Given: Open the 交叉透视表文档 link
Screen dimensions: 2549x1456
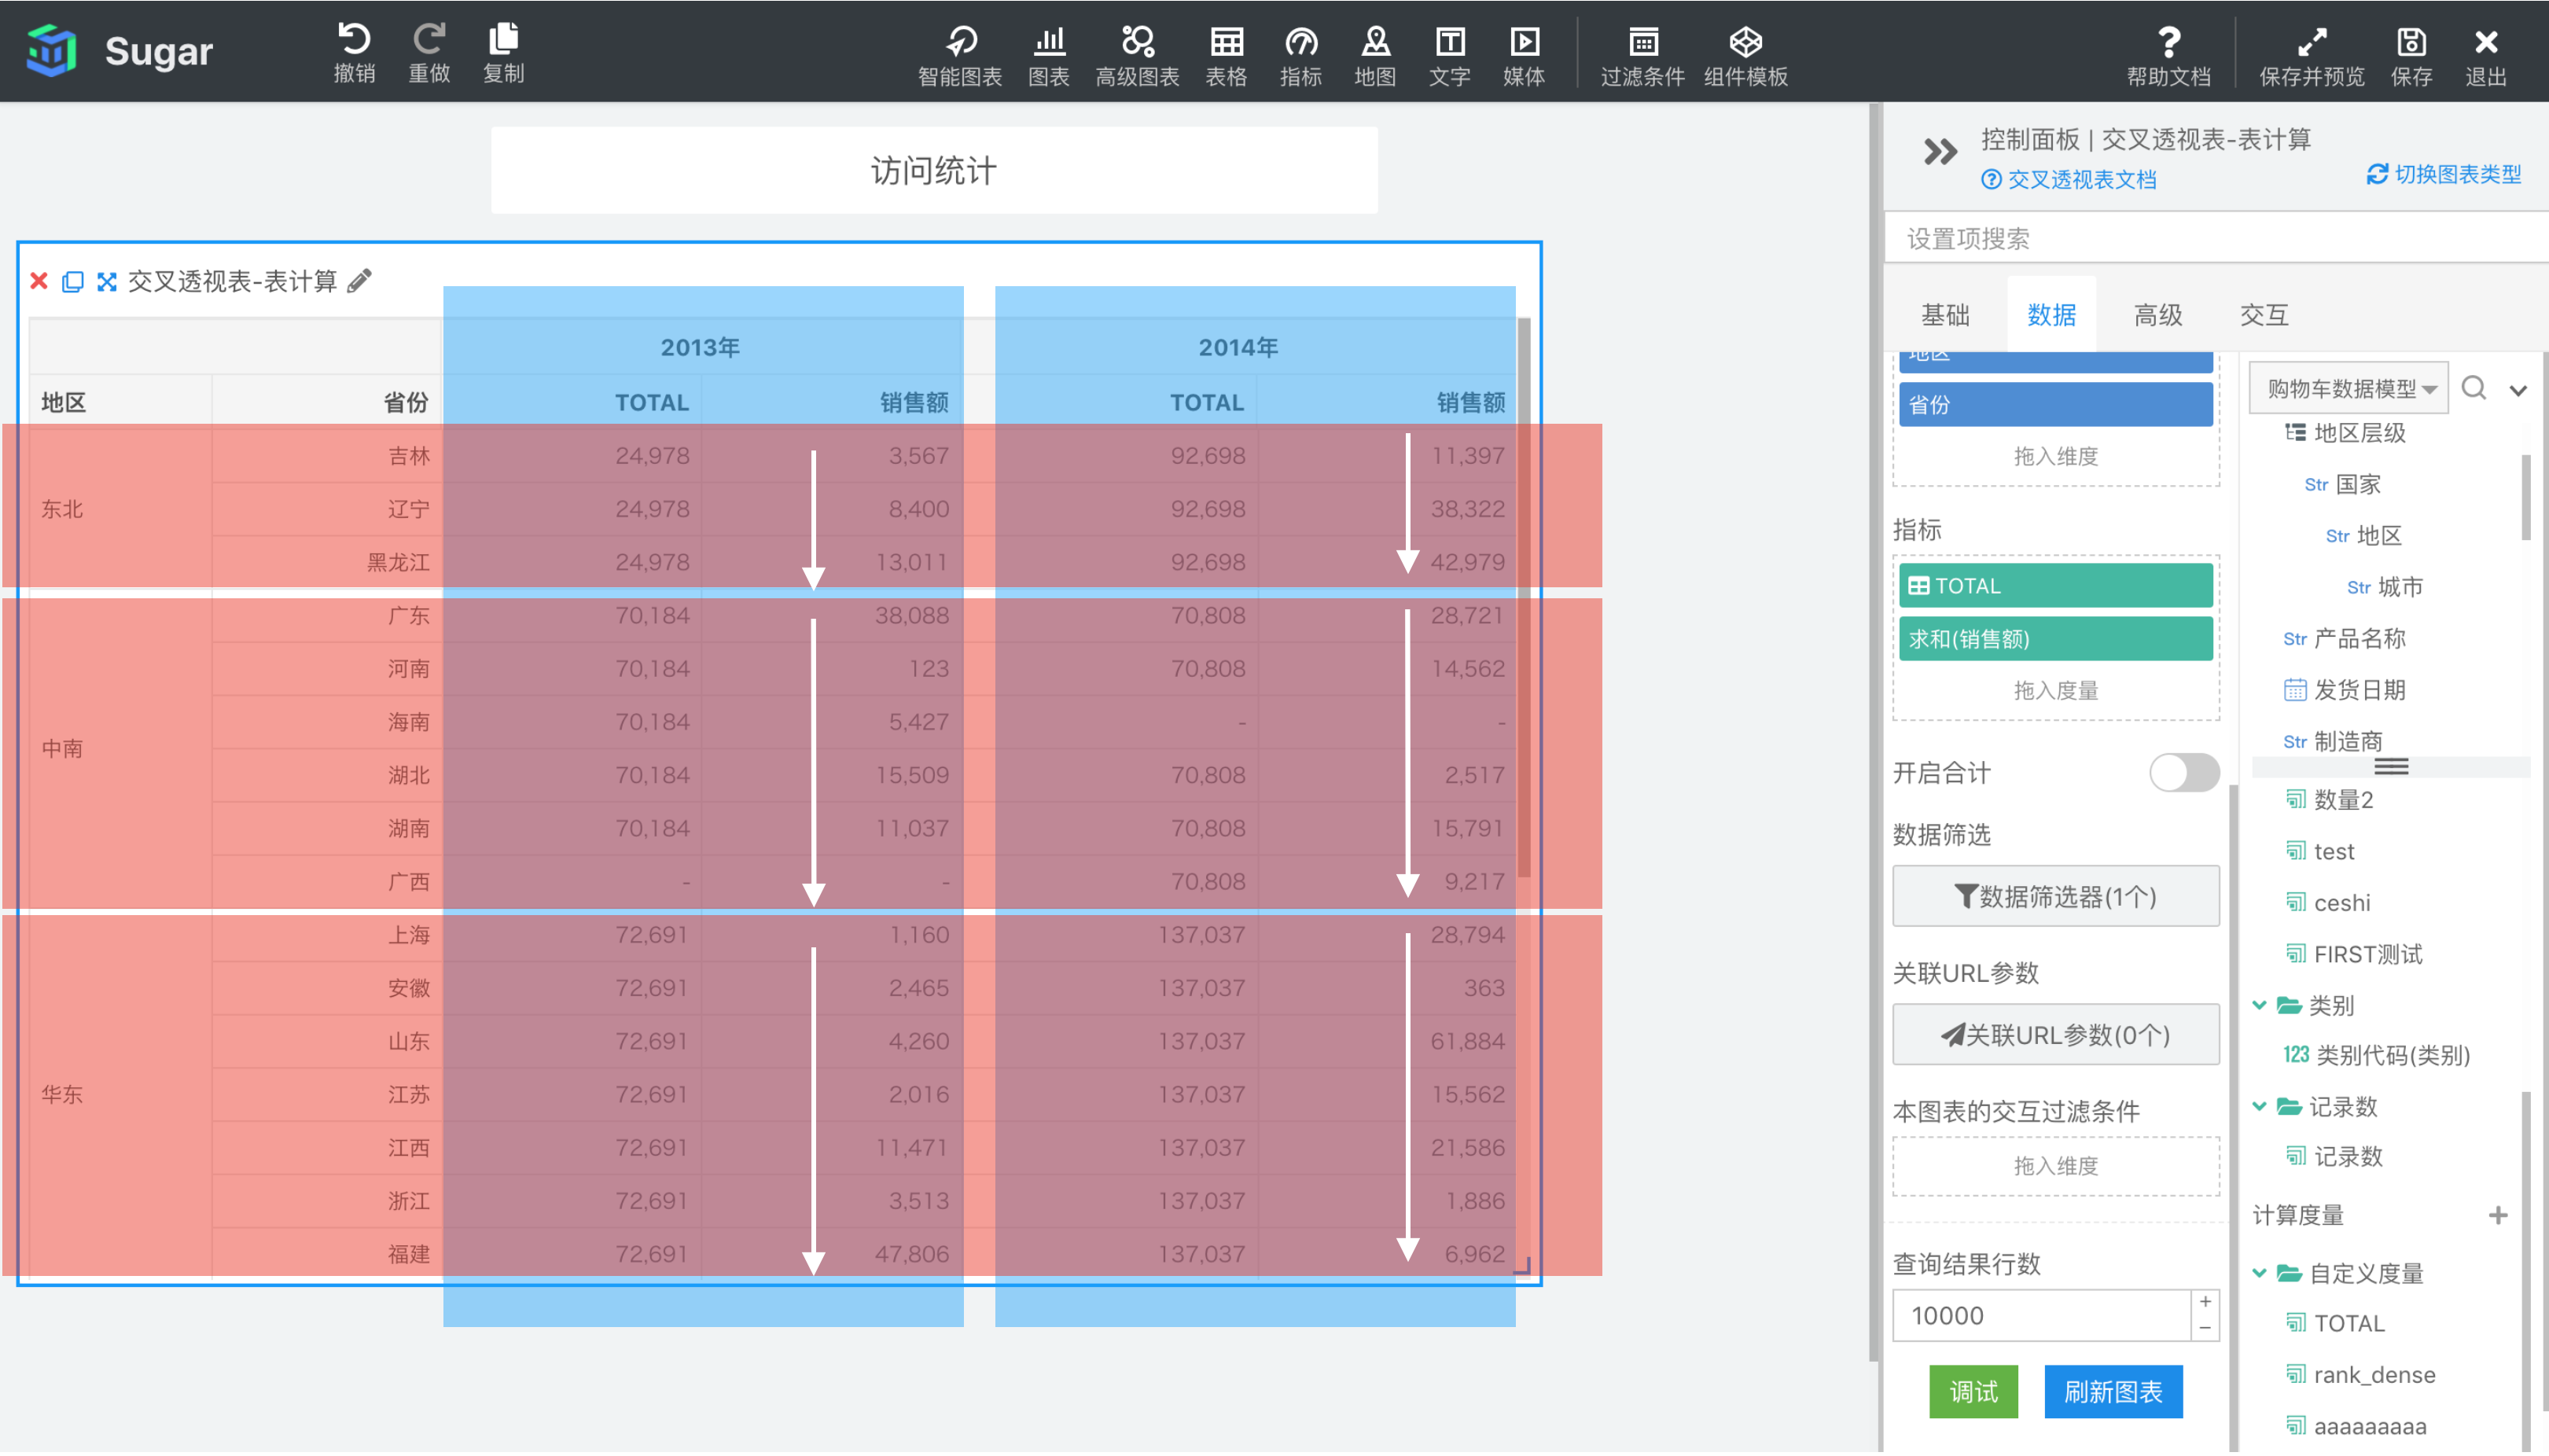Looking at the screenshot, I should point(2068,180).
